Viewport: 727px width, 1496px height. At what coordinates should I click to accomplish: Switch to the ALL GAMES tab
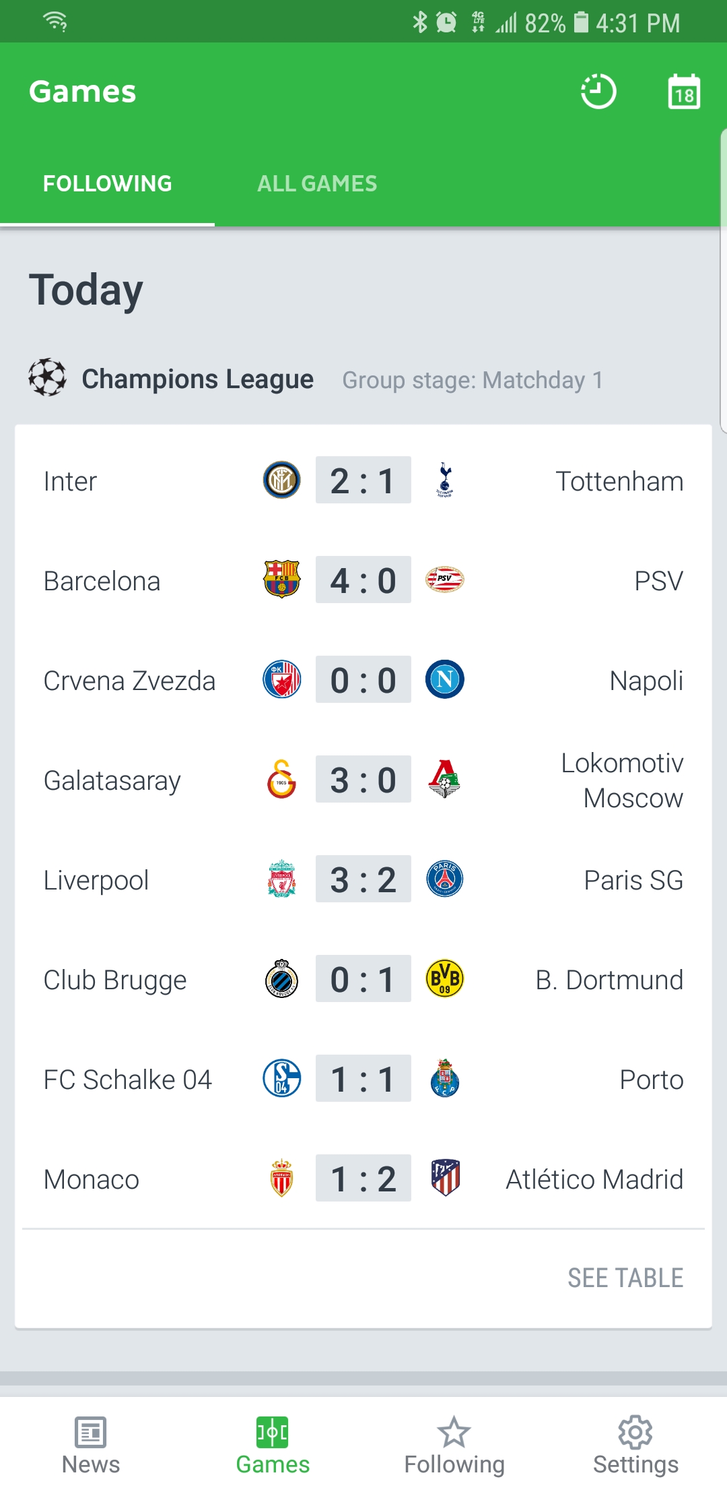tap(317, 183)
